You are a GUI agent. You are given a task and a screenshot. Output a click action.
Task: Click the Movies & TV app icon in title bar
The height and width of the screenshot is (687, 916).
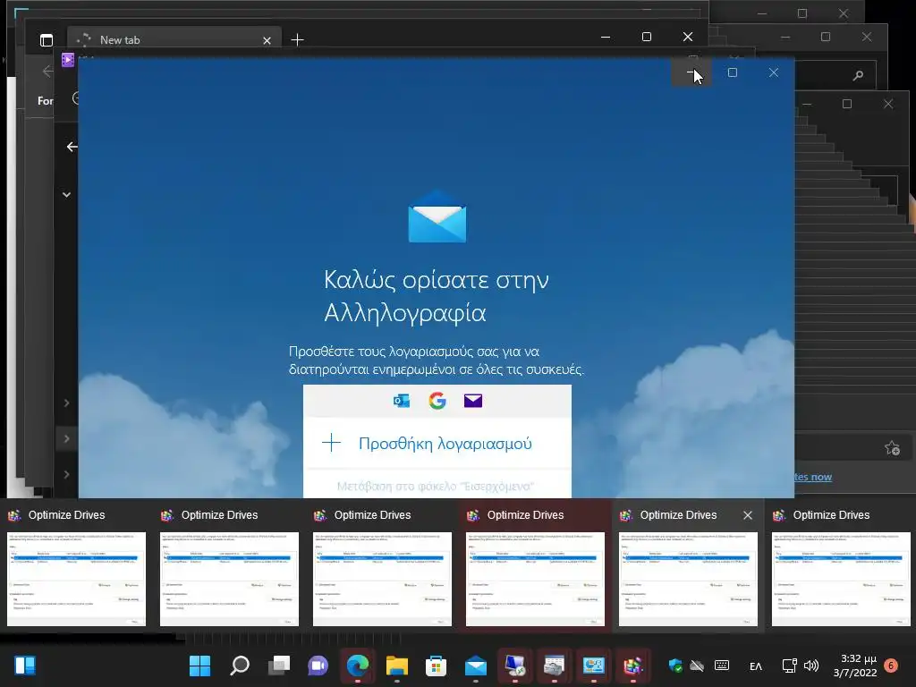[68, 60]
